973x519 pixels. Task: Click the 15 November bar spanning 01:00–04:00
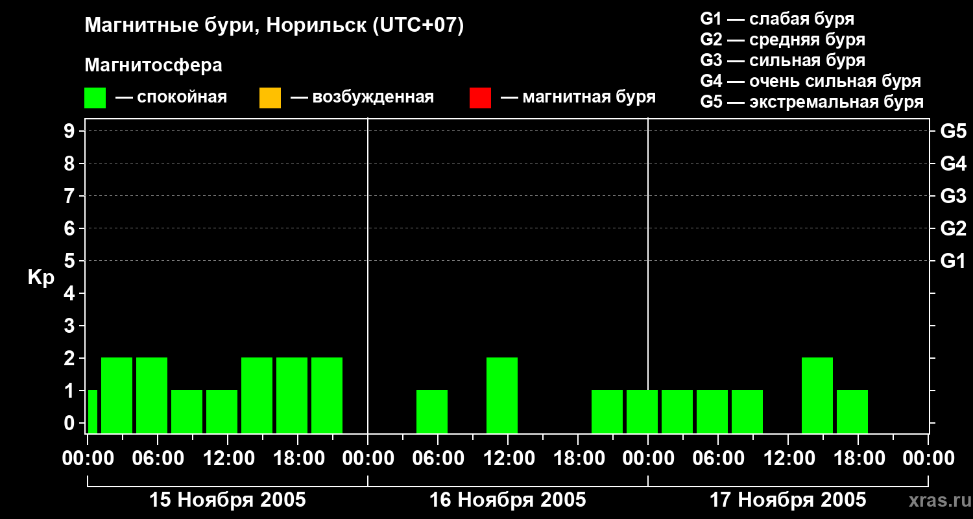coord(117,395)
